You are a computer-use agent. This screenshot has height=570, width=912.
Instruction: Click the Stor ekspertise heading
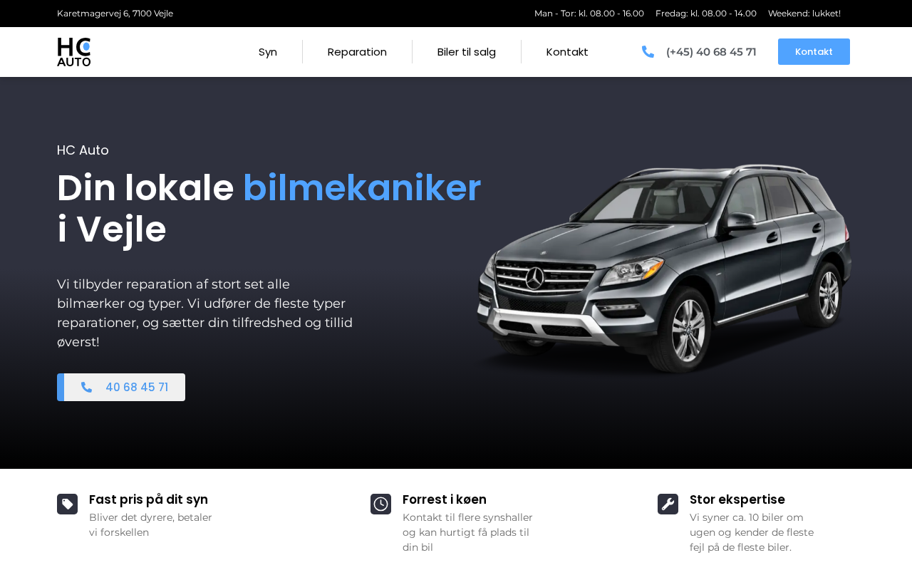(x=737, y=499)
